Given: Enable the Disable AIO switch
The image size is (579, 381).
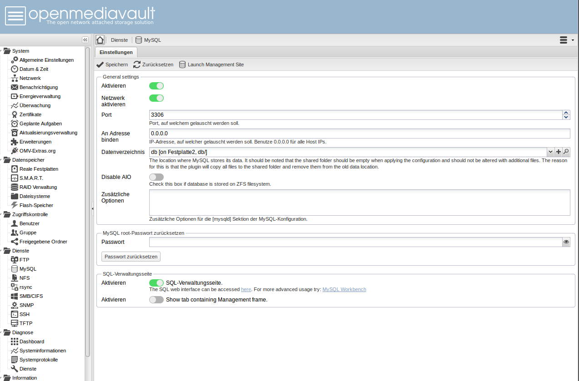Looking at the screenshot, I should coord(156,177).
